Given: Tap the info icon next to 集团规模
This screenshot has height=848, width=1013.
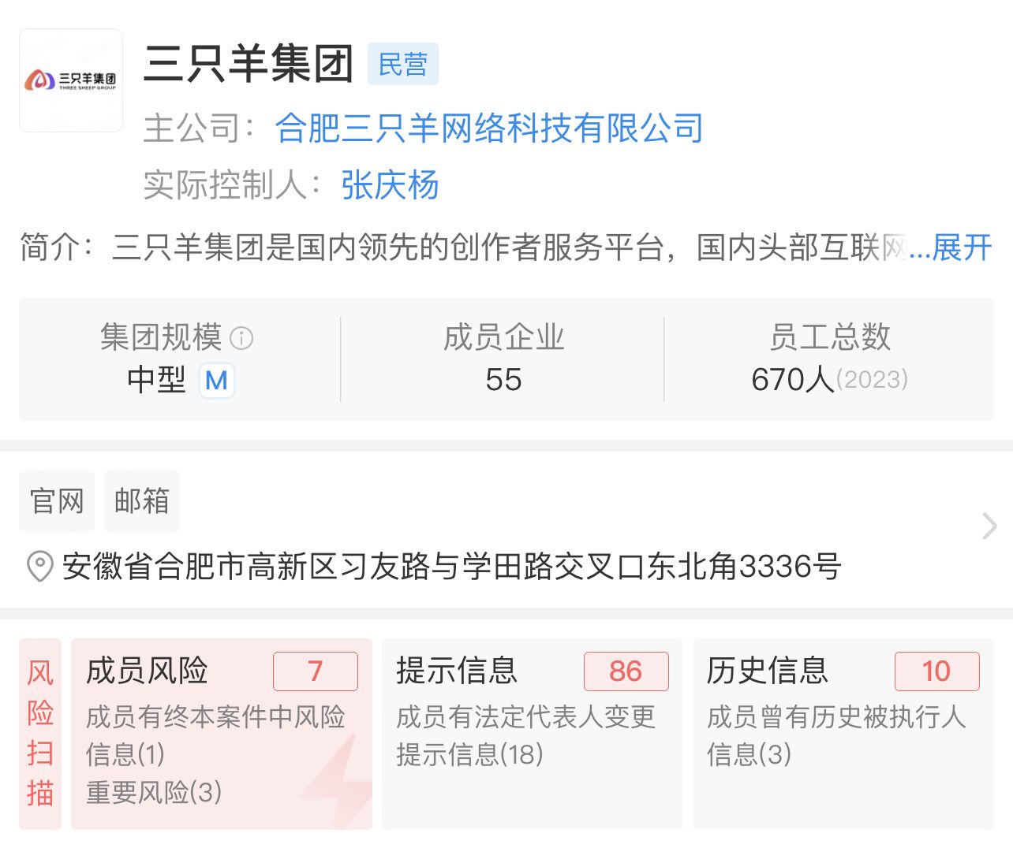Looking at the screenshot, I should [241, 338].
